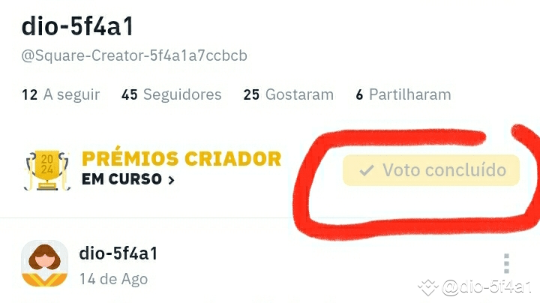The image size is (540, 303).
Task: Click the dio-5f4a1 post author name
Action: point(118,253)
